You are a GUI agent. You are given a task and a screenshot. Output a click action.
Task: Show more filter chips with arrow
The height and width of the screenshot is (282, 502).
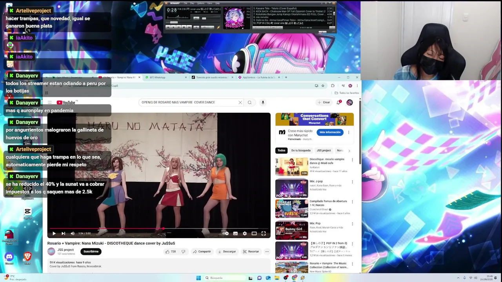click(x=349, y=151)
